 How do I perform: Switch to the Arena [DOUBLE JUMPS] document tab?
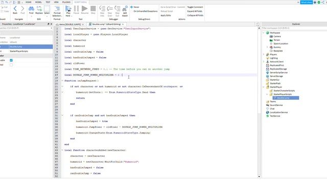(70, 25)
